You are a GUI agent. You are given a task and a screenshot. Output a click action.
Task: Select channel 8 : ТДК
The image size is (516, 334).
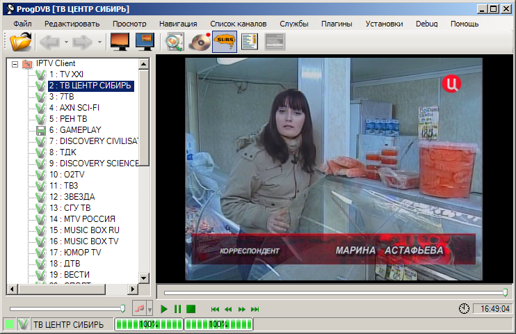(x=63, y=152)
